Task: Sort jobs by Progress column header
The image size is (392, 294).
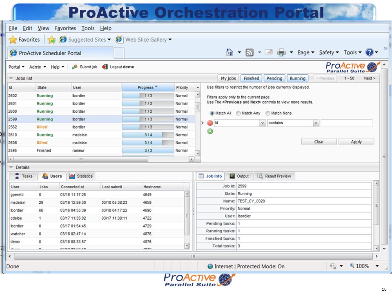Action: click(x=148, y=87)
